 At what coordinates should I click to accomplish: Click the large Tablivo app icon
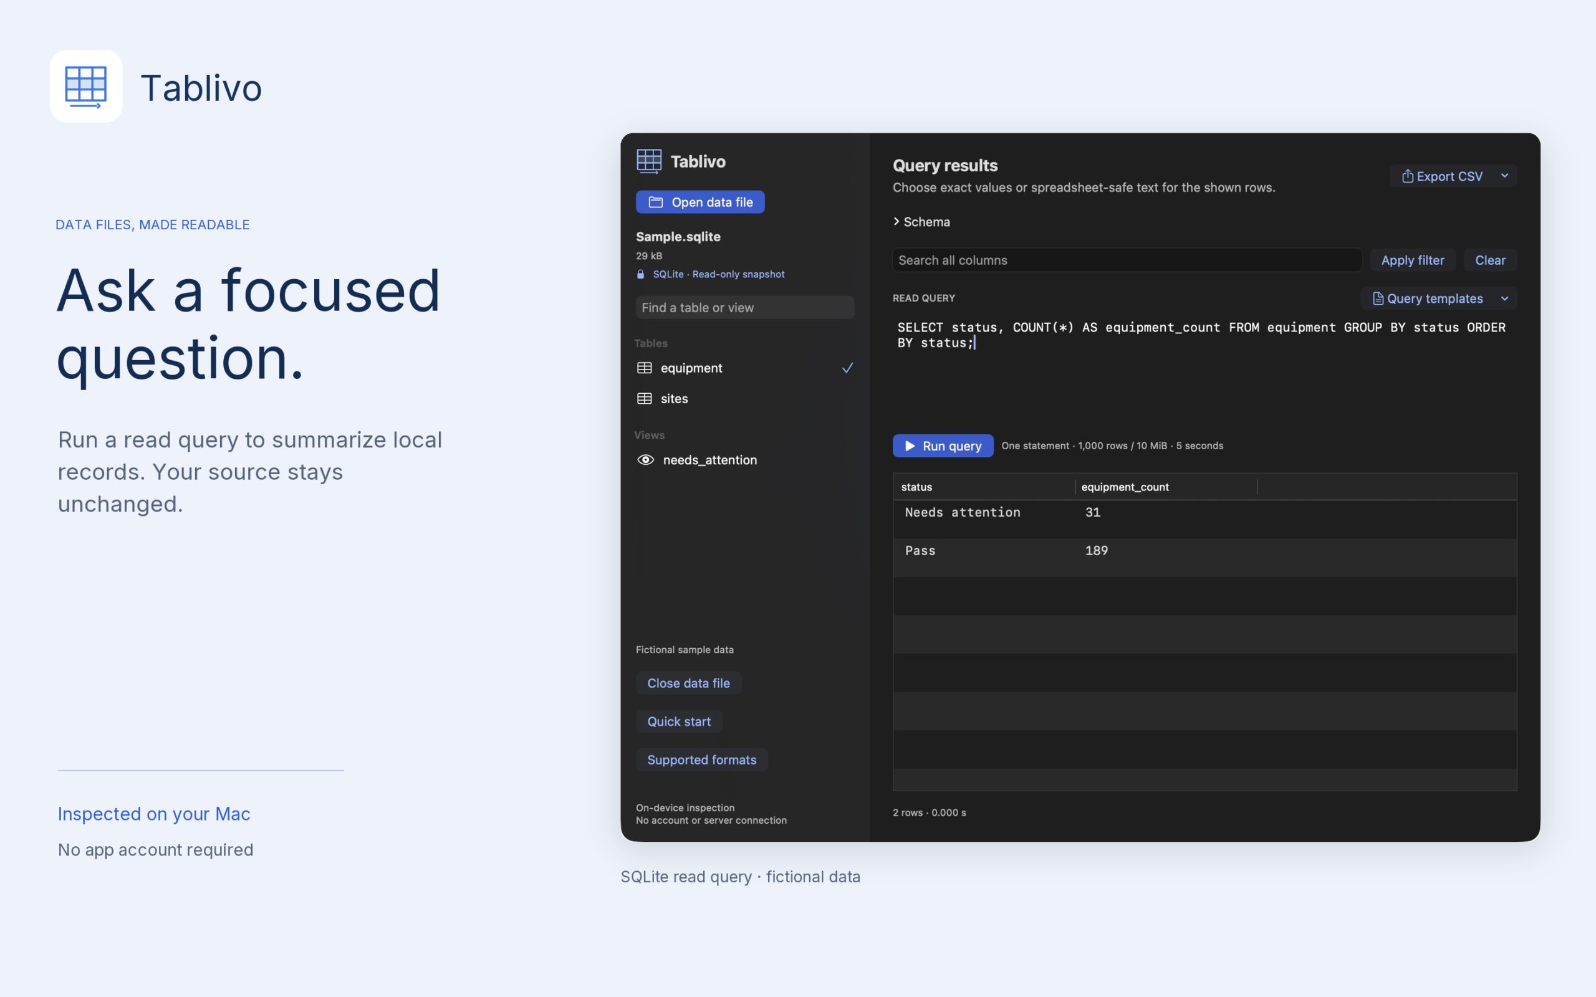pos(86,86)
